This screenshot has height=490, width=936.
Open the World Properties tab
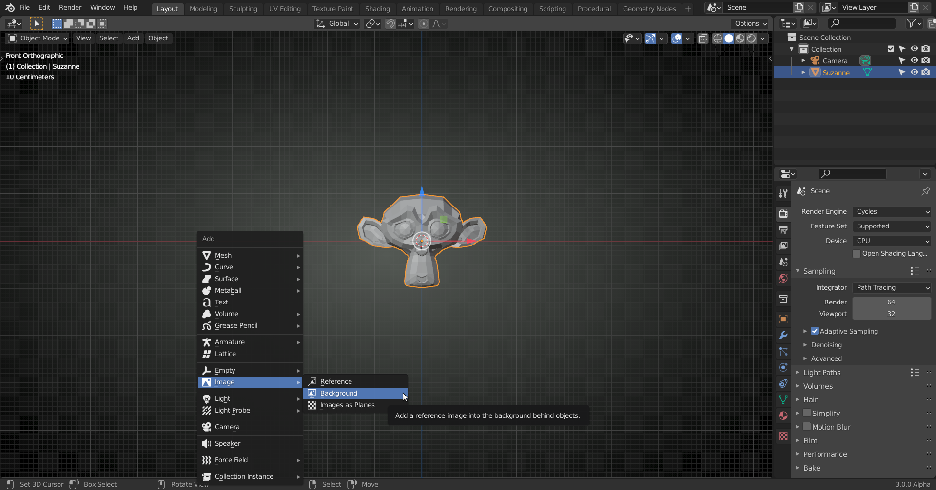pyautogui.click(x=783, y=278)
